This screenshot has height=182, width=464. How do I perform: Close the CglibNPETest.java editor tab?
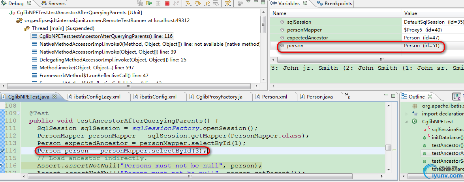[55, 97]
